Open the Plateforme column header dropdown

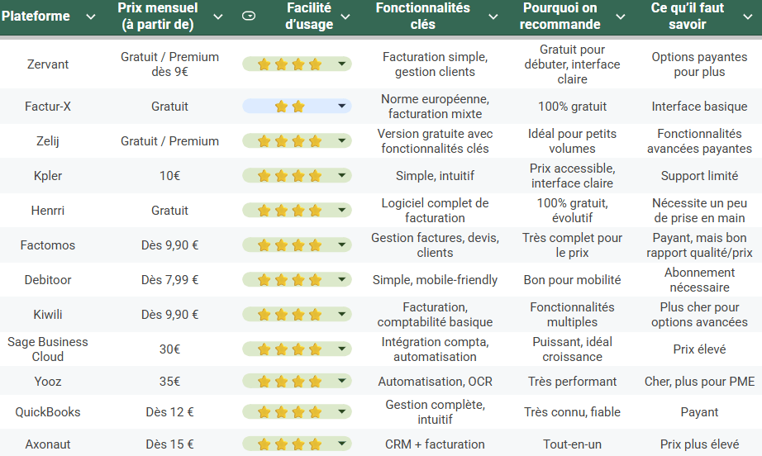85,17
